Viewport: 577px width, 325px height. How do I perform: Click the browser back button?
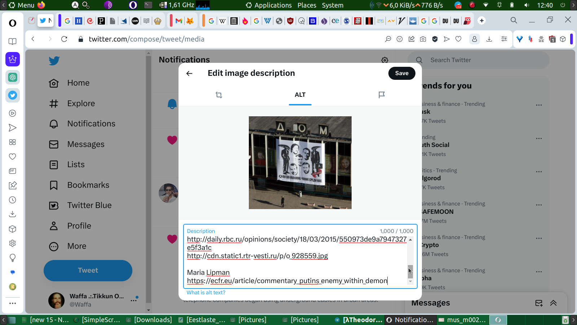tap(33, 39)
